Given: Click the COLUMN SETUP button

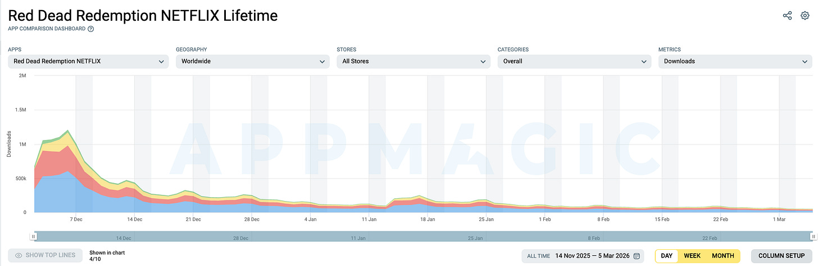Looking at the screenshot, I should click(781, 256).
